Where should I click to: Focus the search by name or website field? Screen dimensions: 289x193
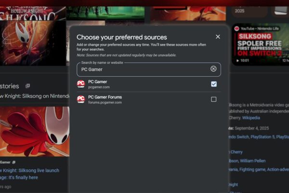(144, 69)
